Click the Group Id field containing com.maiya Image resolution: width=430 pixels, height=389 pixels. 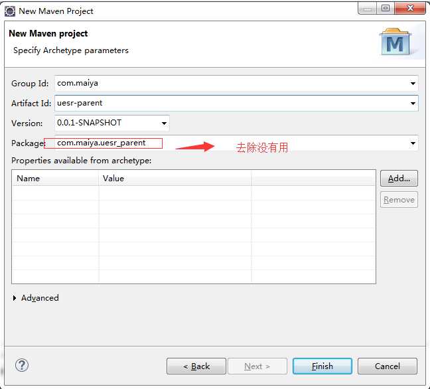point(236,84)
